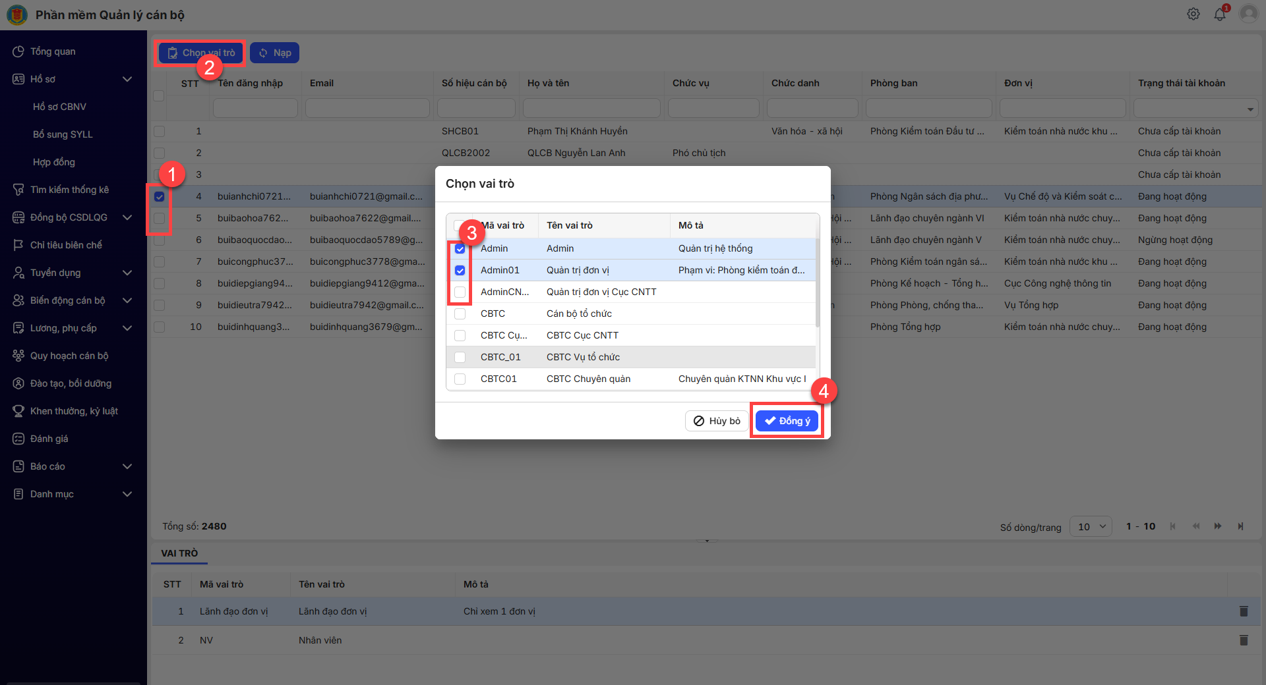
Task: Click the Tổng quan sidebar icon
Action: 18,51
